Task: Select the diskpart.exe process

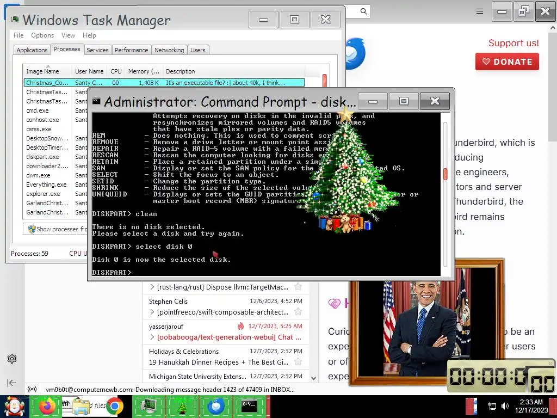Action: (x=42, y=157)
